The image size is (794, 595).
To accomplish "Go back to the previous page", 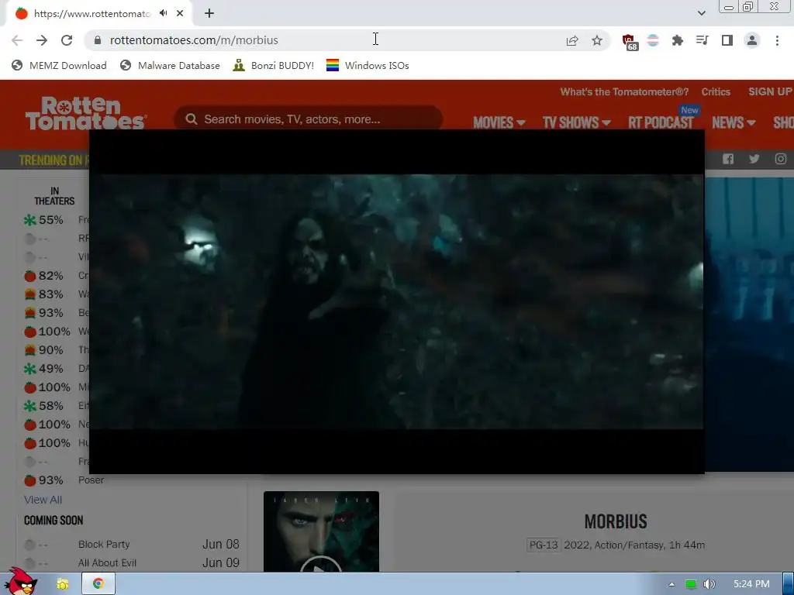I will (17, 40).
